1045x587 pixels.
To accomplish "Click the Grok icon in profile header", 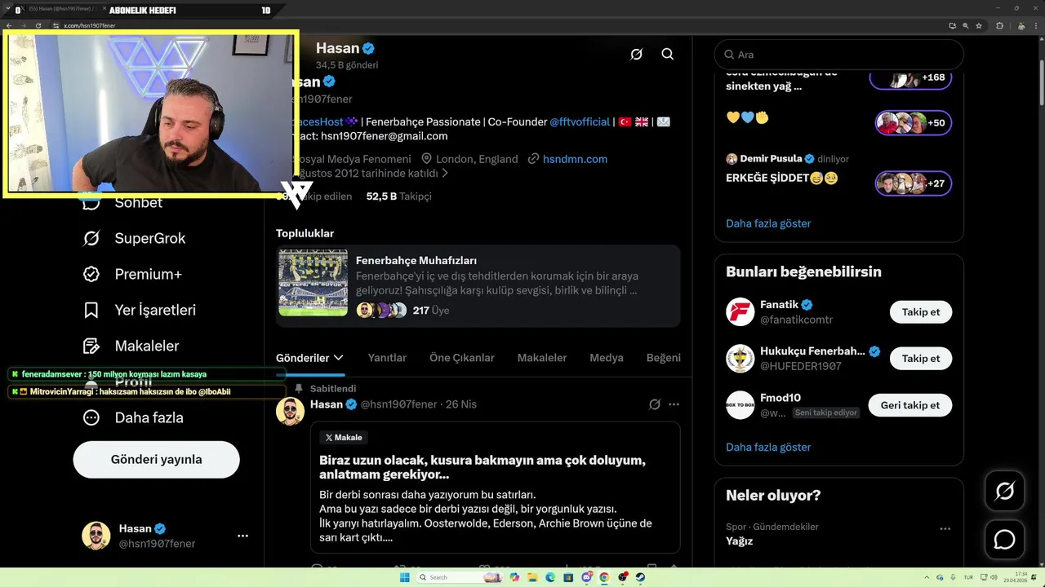I will (x=636, y=54).
